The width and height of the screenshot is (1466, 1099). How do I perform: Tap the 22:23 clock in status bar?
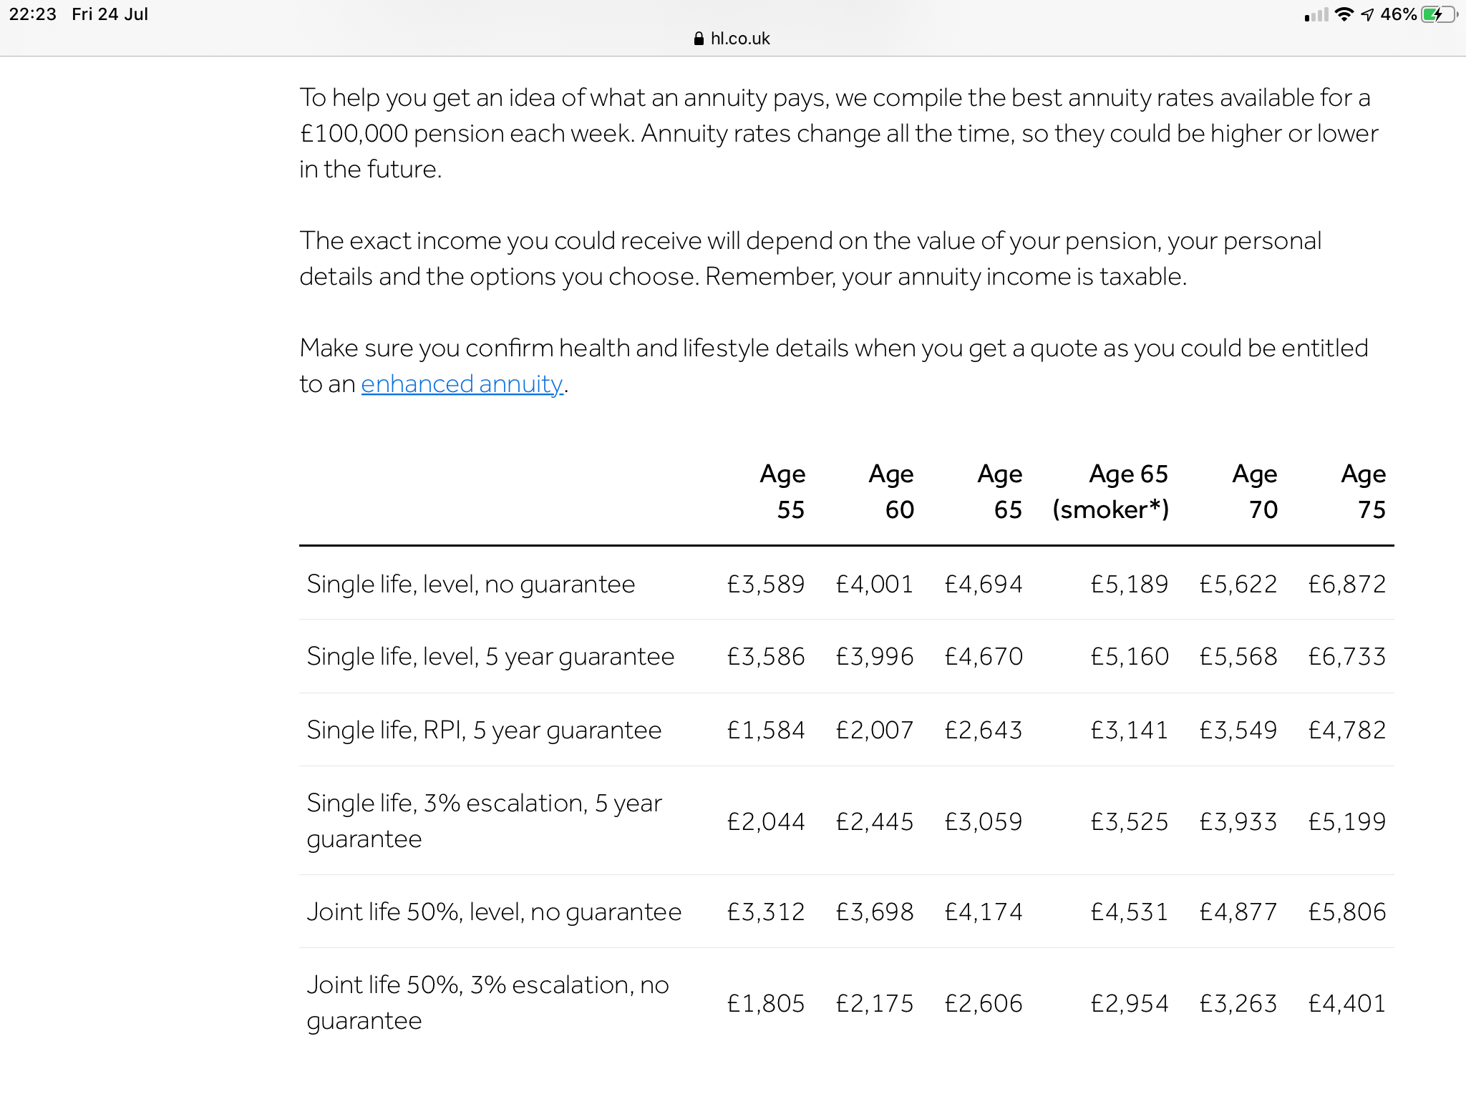tap(32, 14)
